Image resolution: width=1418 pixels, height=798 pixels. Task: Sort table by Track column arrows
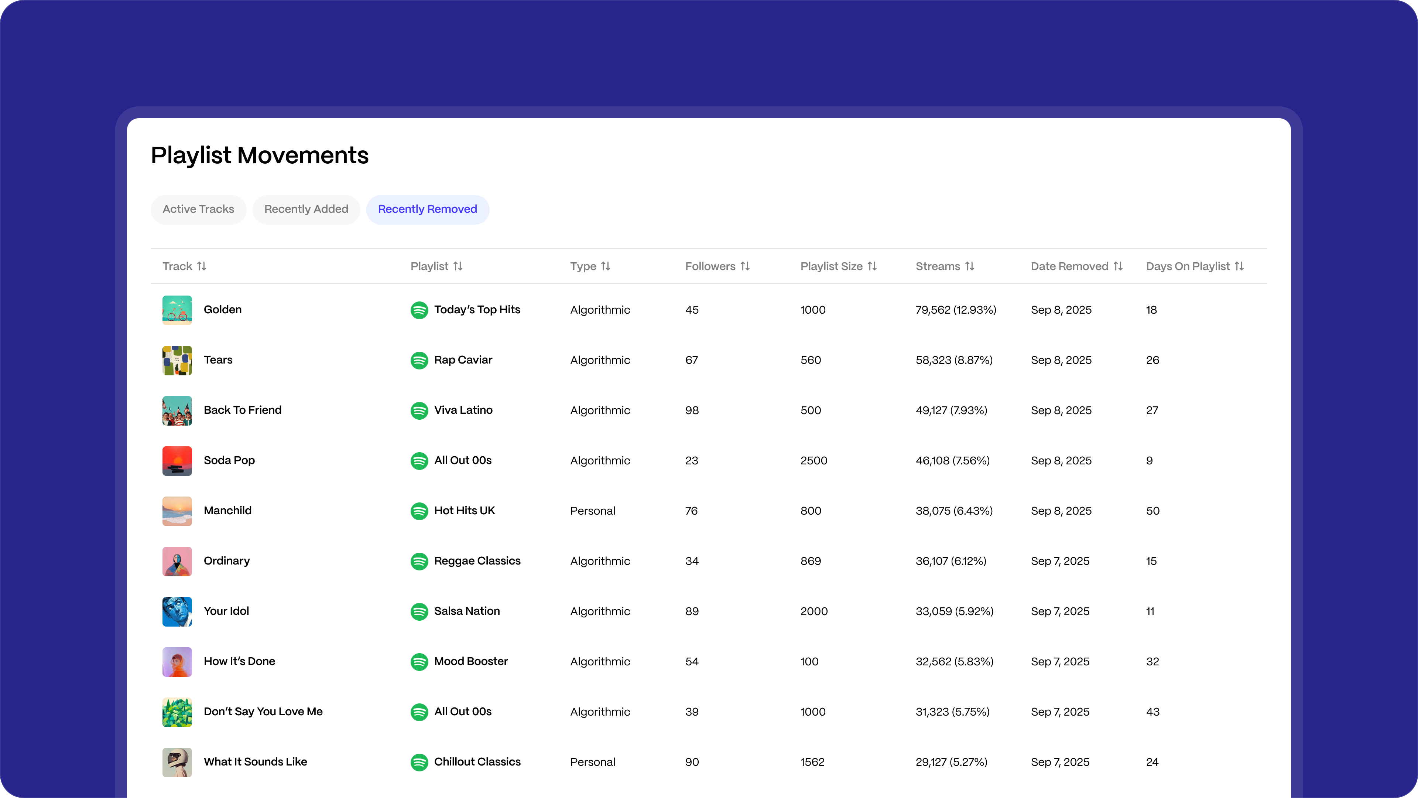202,266
